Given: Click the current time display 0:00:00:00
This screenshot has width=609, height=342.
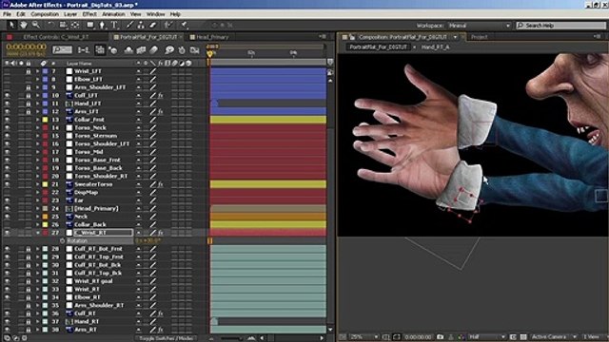Looking at the screenshot, I should click(26, 47).
